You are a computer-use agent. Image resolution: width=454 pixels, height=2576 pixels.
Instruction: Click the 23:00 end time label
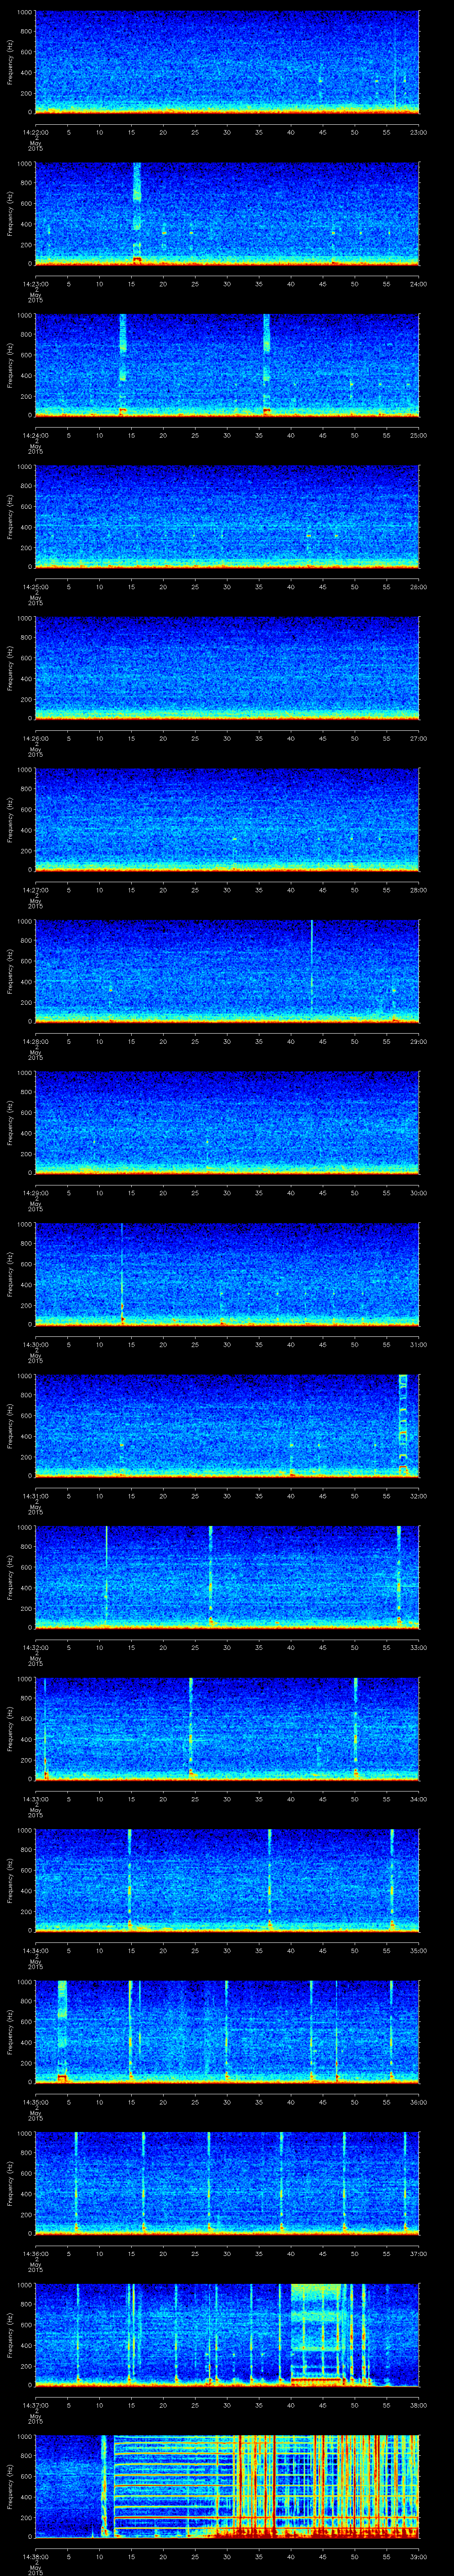(x=418, y=132)
